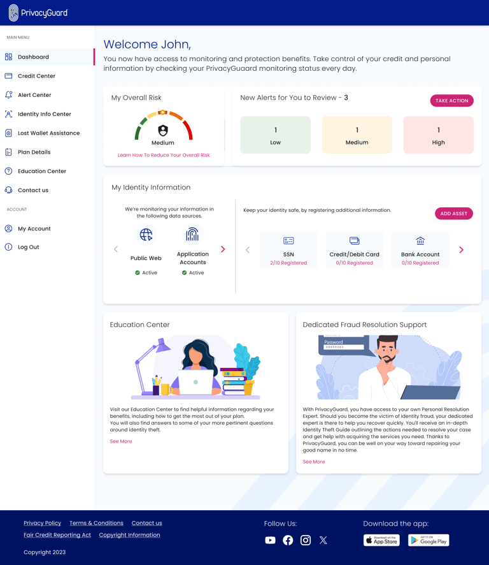The height and width of the screenshot is (565, 489).
Task: Select Contact us in sidebar
Action: [x=47, y=190]
